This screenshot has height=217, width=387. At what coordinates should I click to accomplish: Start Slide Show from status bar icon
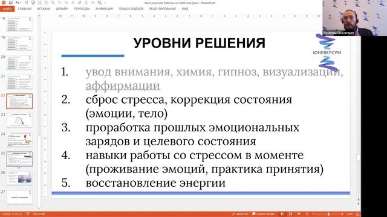coord(307,214)
